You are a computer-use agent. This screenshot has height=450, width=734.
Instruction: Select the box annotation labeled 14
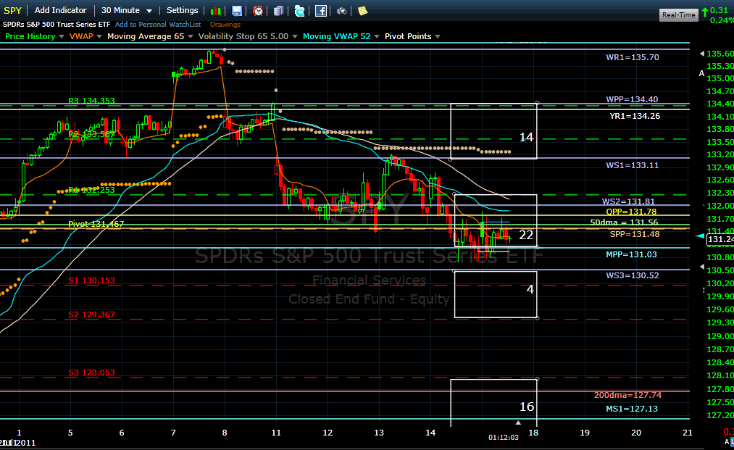[x=493, y=131]
